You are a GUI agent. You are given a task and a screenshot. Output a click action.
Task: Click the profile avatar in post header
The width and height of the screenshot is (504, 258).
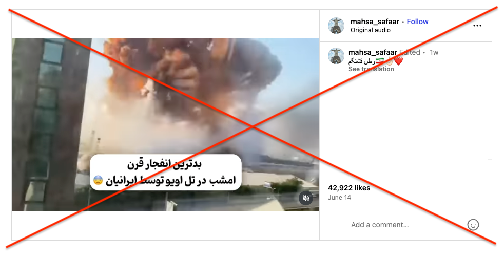(336, 26)
